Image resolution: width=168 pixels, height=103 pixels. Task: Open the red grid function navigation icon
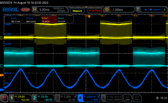[4, 98]
